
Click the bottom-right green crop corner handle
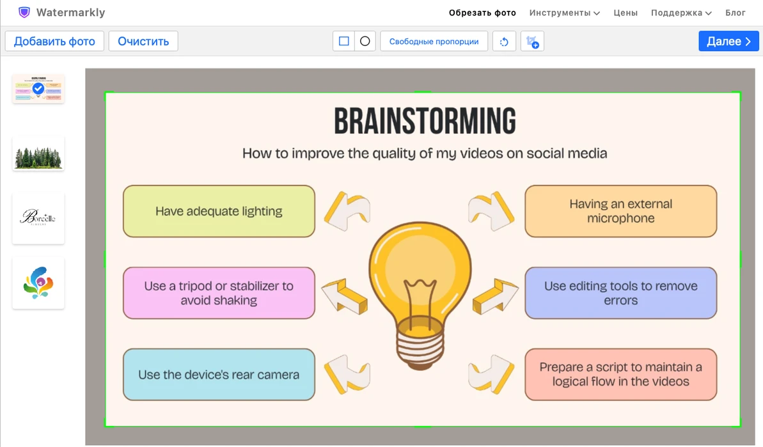pos(739,426)
